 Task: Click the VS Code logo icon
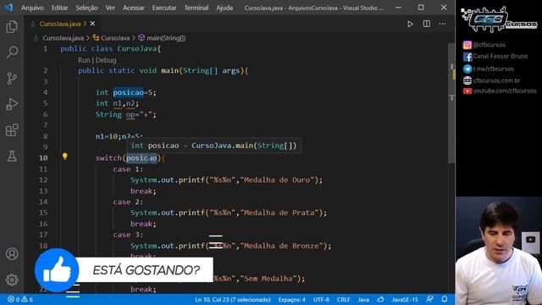pos(8,8)
